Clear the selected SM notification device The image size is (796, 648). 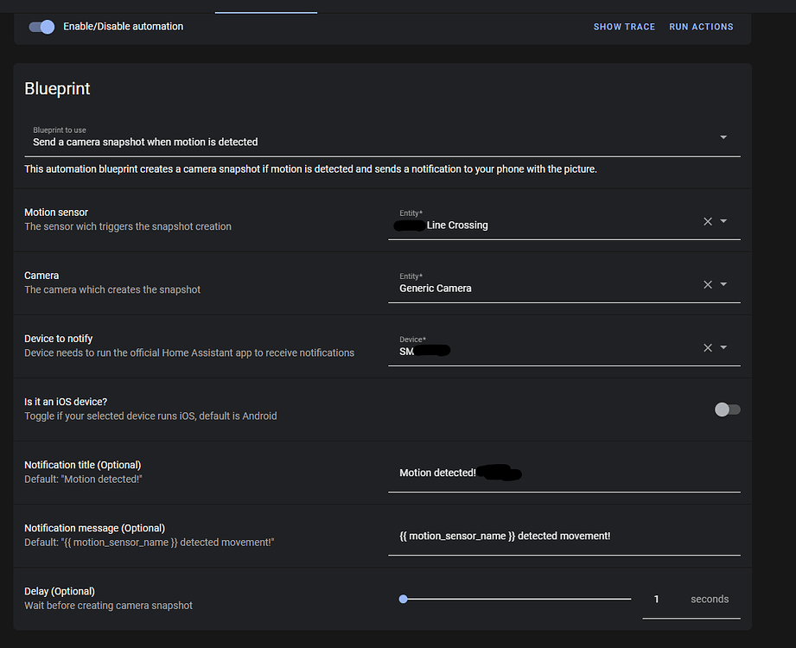[x=707, y=347]
